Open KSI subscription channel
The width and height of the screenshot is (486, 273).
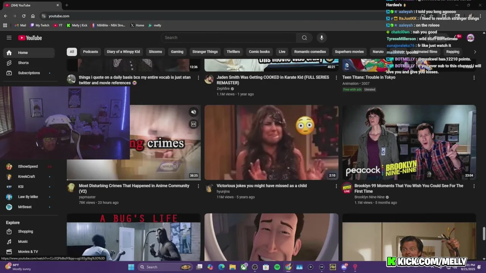point(28,187)
